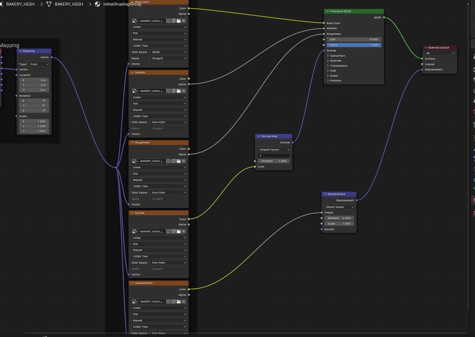Toggle fake user shield on Base Color image
The width and height of the screenshot is (475, 337).
click(x=168, y=21)
